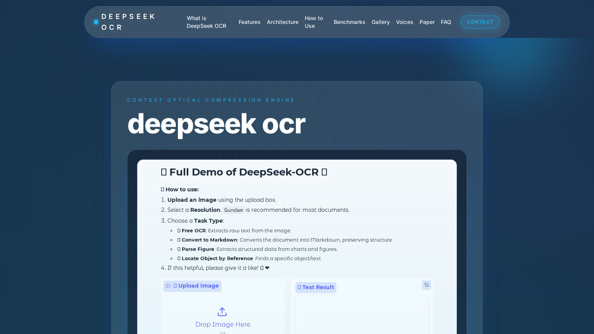Open the Paper link
The image size is (594, 334).
coord(427,22)
